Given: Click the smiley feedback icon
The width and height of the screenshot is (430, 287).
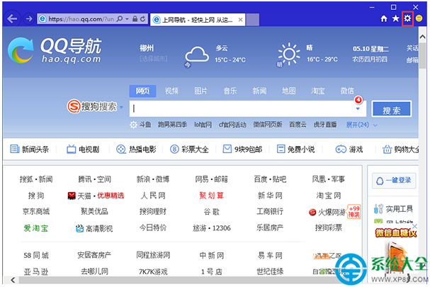Looking at the screenshot, I should point(419,18).
